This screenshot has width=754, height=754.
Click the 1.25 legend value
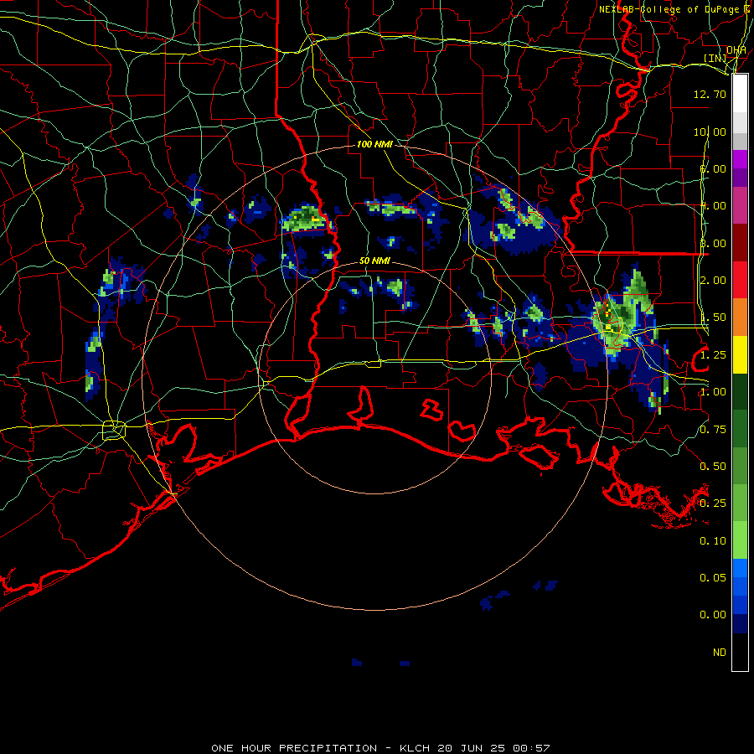coord(713,355)
